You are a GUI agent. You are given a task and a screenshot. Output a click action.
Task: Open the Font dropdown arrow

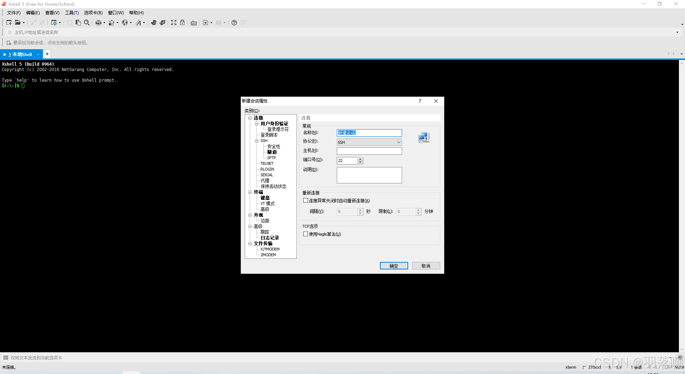point(144,23)
